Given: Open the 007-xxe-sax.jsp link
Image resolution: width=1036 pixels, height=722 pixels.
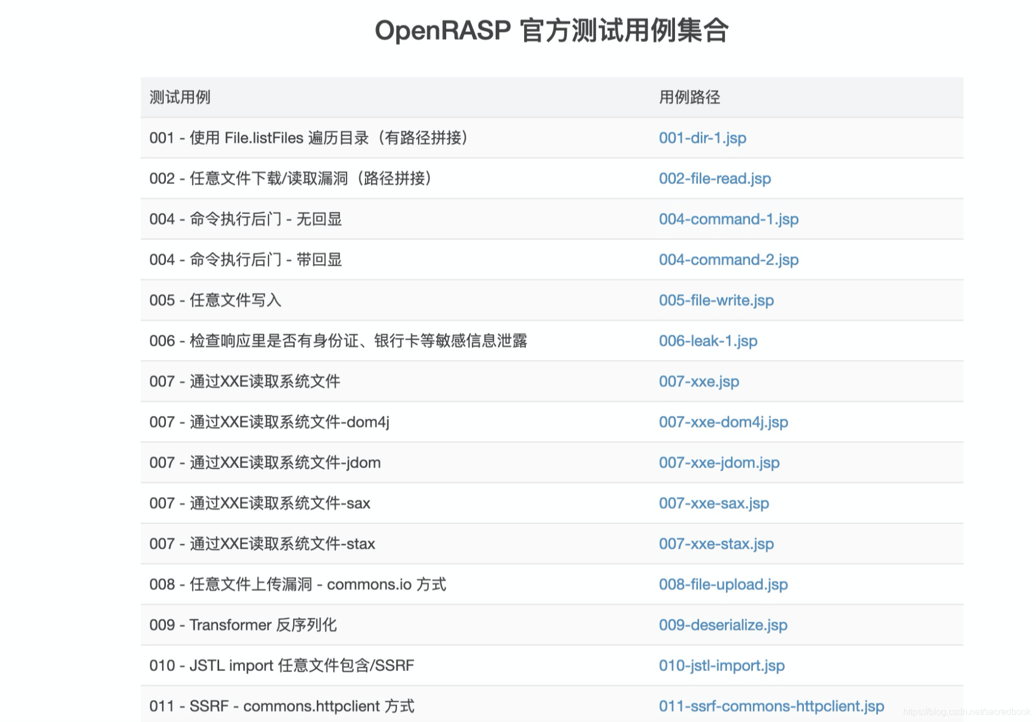Looking at the screenshot, I should pos(714,503).
